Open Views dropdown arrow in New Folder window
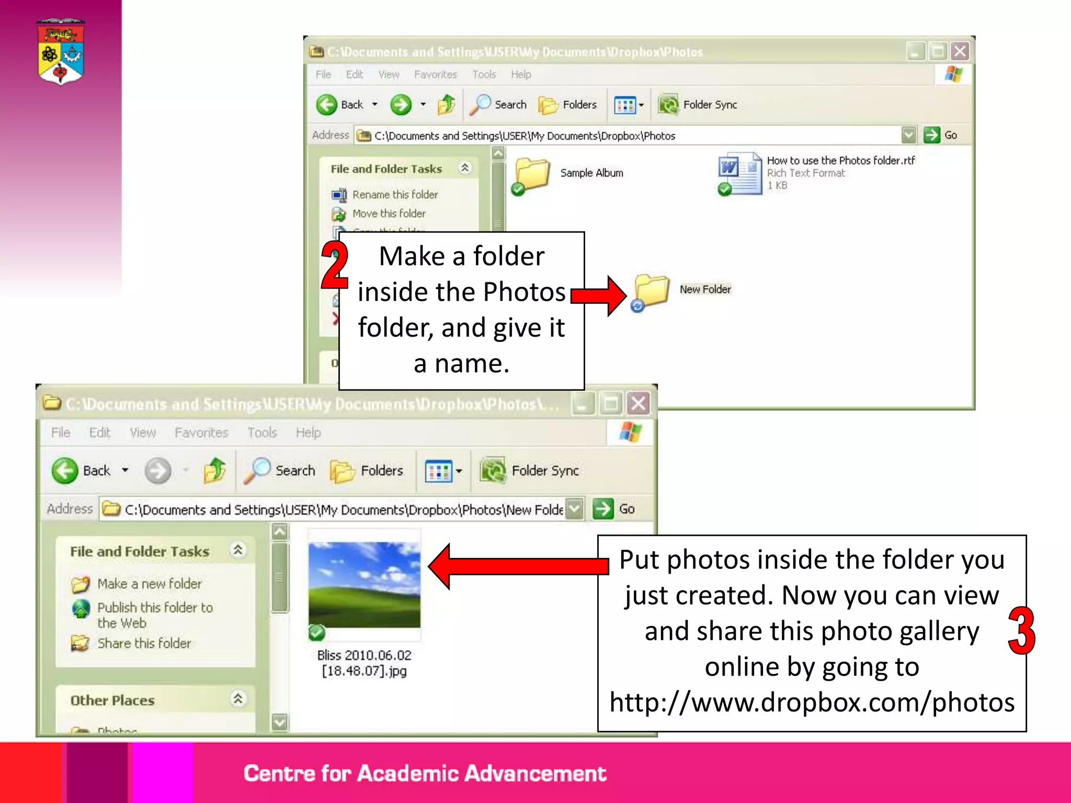This screenshot has width=1071, height=803. pyautogui.click(x=459, y=471)
